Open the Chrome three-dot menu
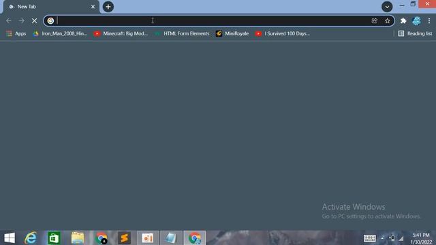The height and width of the screenshot is (245, 436). tap(429, 21)
